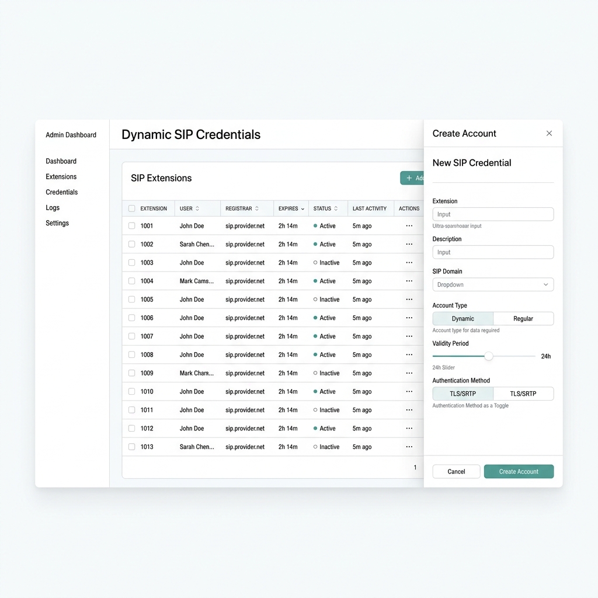The width and height of the screenshot is (598, 598).
Task: Close the Create Account panel
Action: [x=549, y=133]
